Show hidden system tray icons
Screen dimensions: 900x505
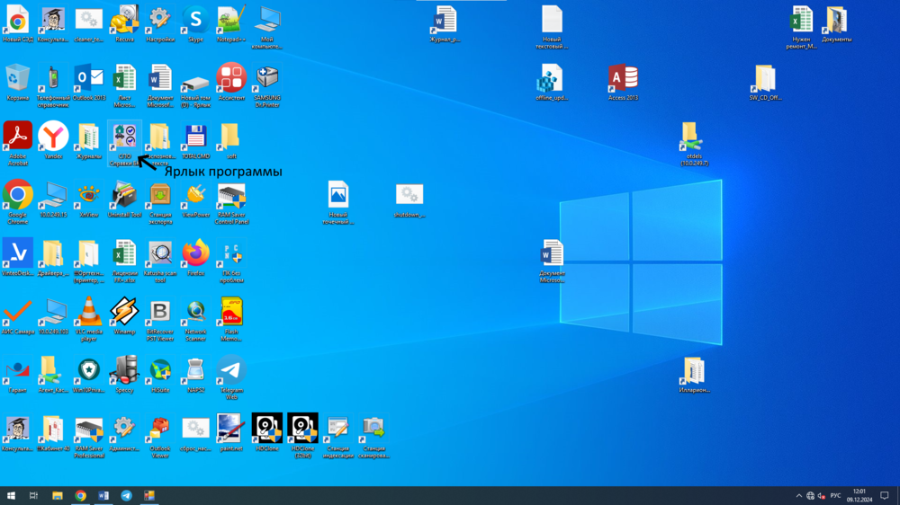[x=798, y=496]
